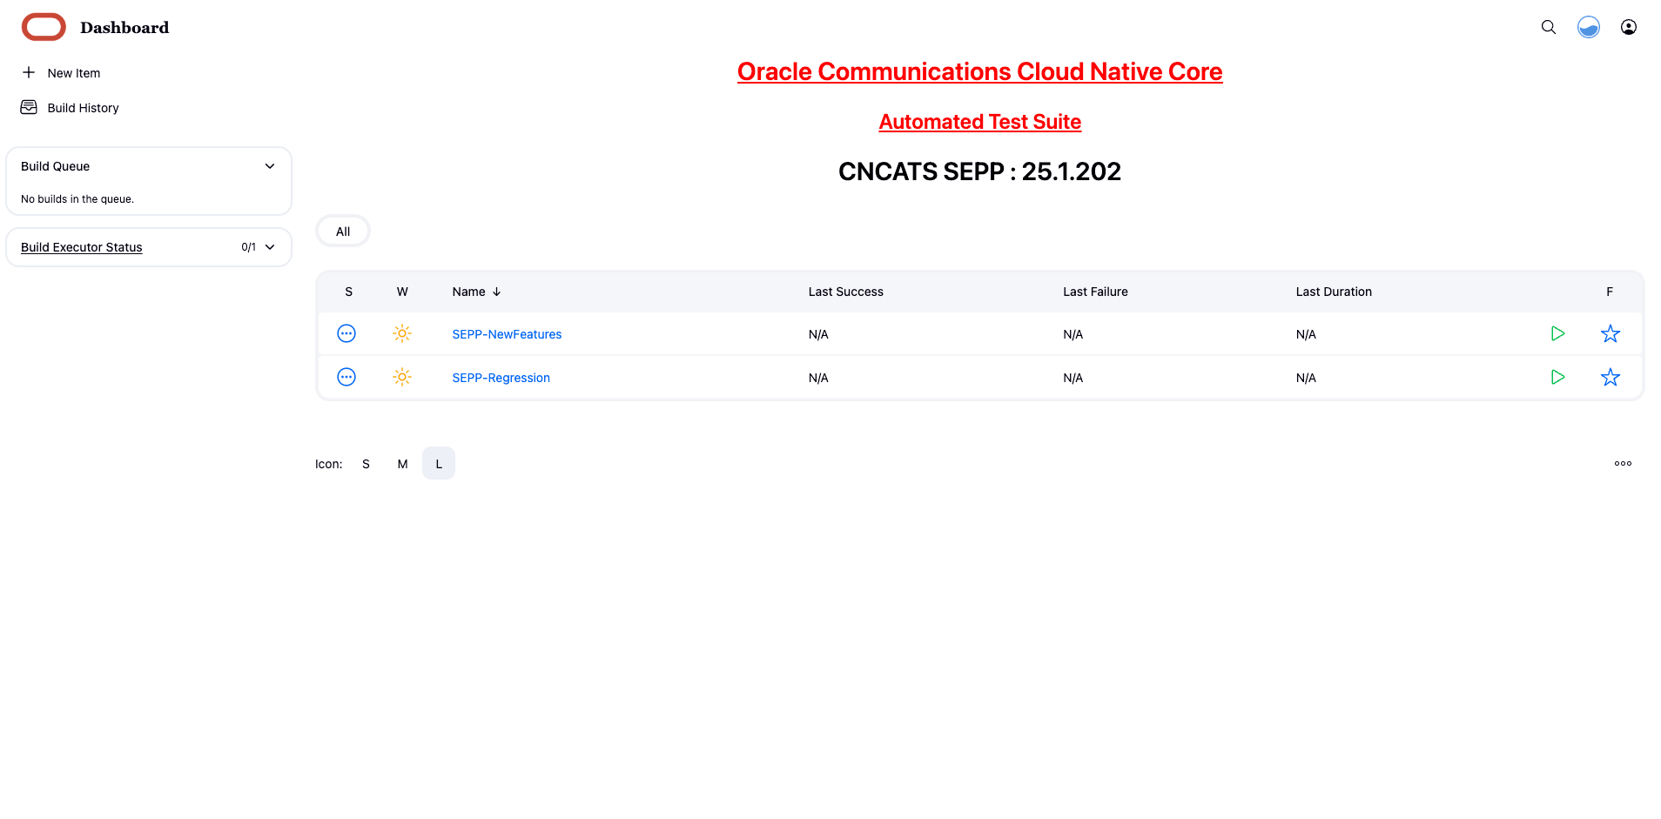Click the 'No builds in the queue.' text
Viewport: 1661px width, 819px height.
(x=77, y=199)
